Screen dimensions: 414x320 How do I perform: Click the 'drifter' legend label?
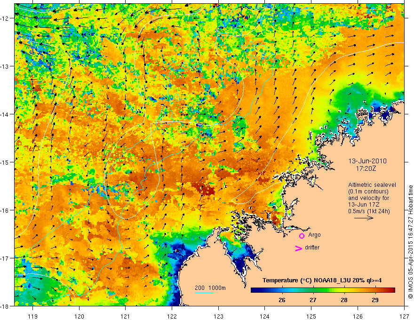point(312,248)
